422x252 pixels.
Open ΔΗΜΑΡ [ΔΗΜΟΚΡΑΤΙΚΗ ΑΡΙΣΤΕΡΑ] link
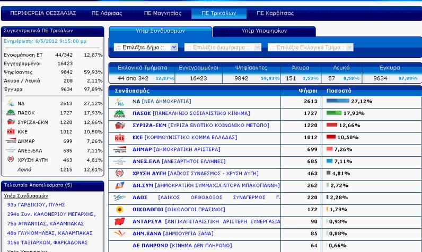[177, 149]
